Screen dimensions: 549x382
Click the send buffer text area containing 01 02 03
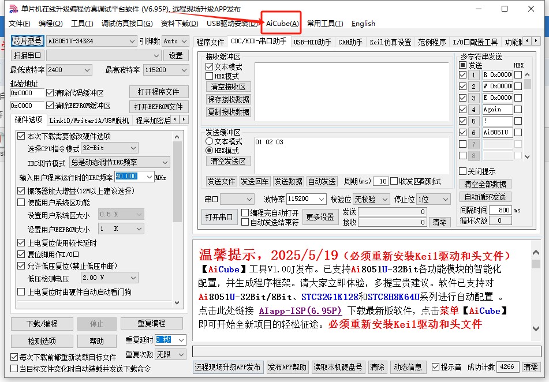352,155
